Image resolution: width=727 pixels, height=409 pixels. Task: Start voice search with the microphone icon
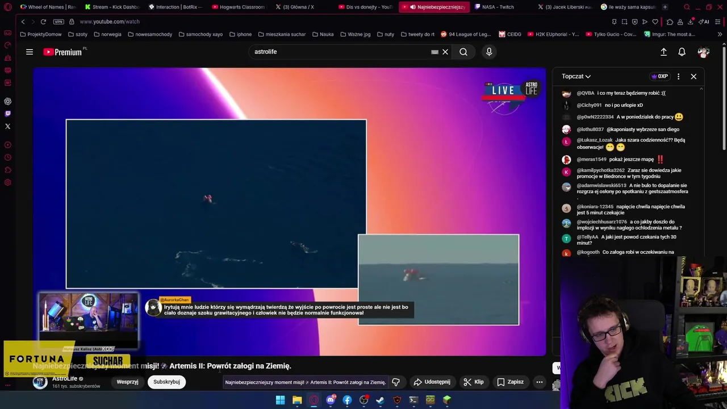point(489,52)
